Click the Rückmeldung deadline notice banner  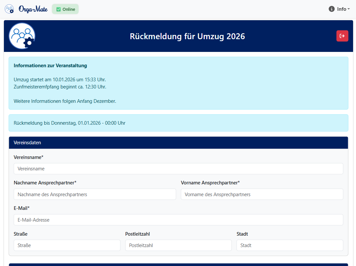click(x=178, y=123)
